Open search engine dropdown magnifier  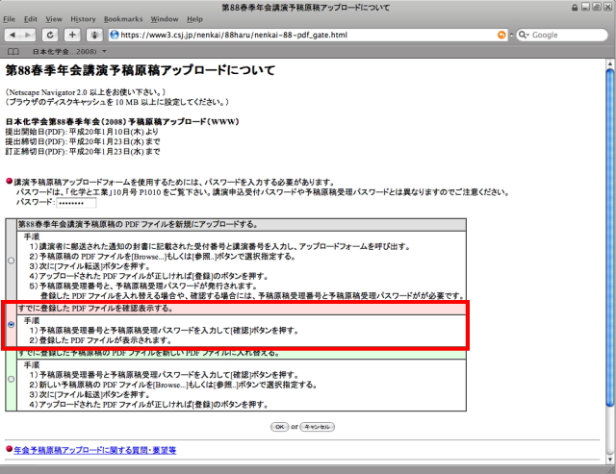(x=525, y=36)
